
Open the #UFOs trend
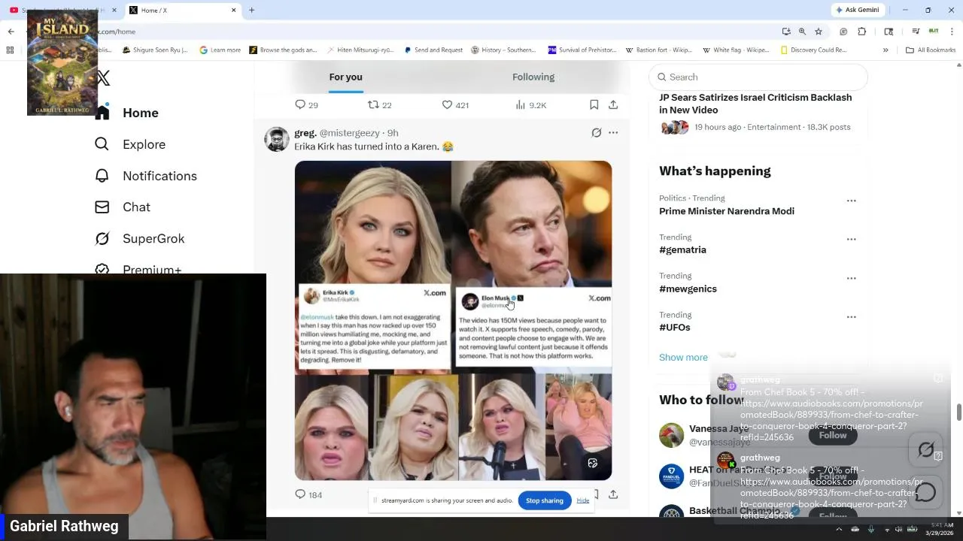(x=674, y=328)
